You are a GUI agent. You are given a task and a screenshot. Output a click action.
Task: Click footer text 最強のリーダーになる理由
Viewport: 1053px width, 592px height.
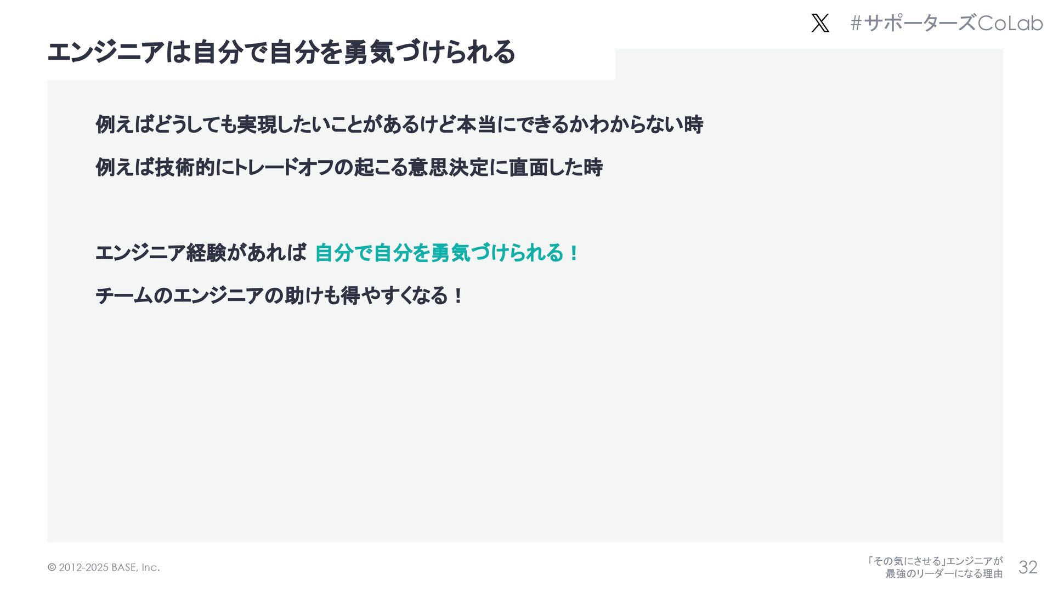[x=944, y=573]
